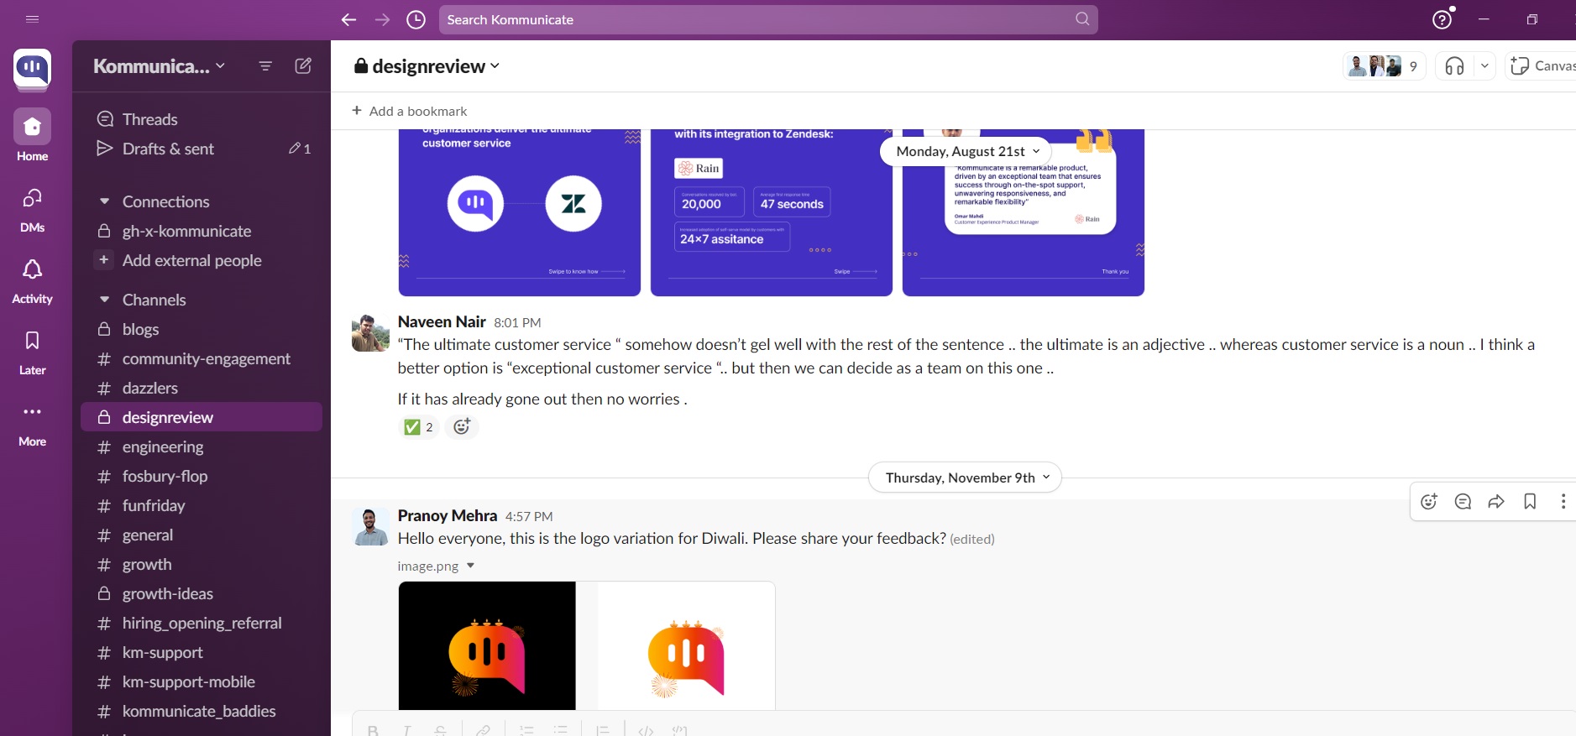1576x736 pixels.
Task: Expand the Kommunicate workspace name dropdown
Action: point(160,66)
